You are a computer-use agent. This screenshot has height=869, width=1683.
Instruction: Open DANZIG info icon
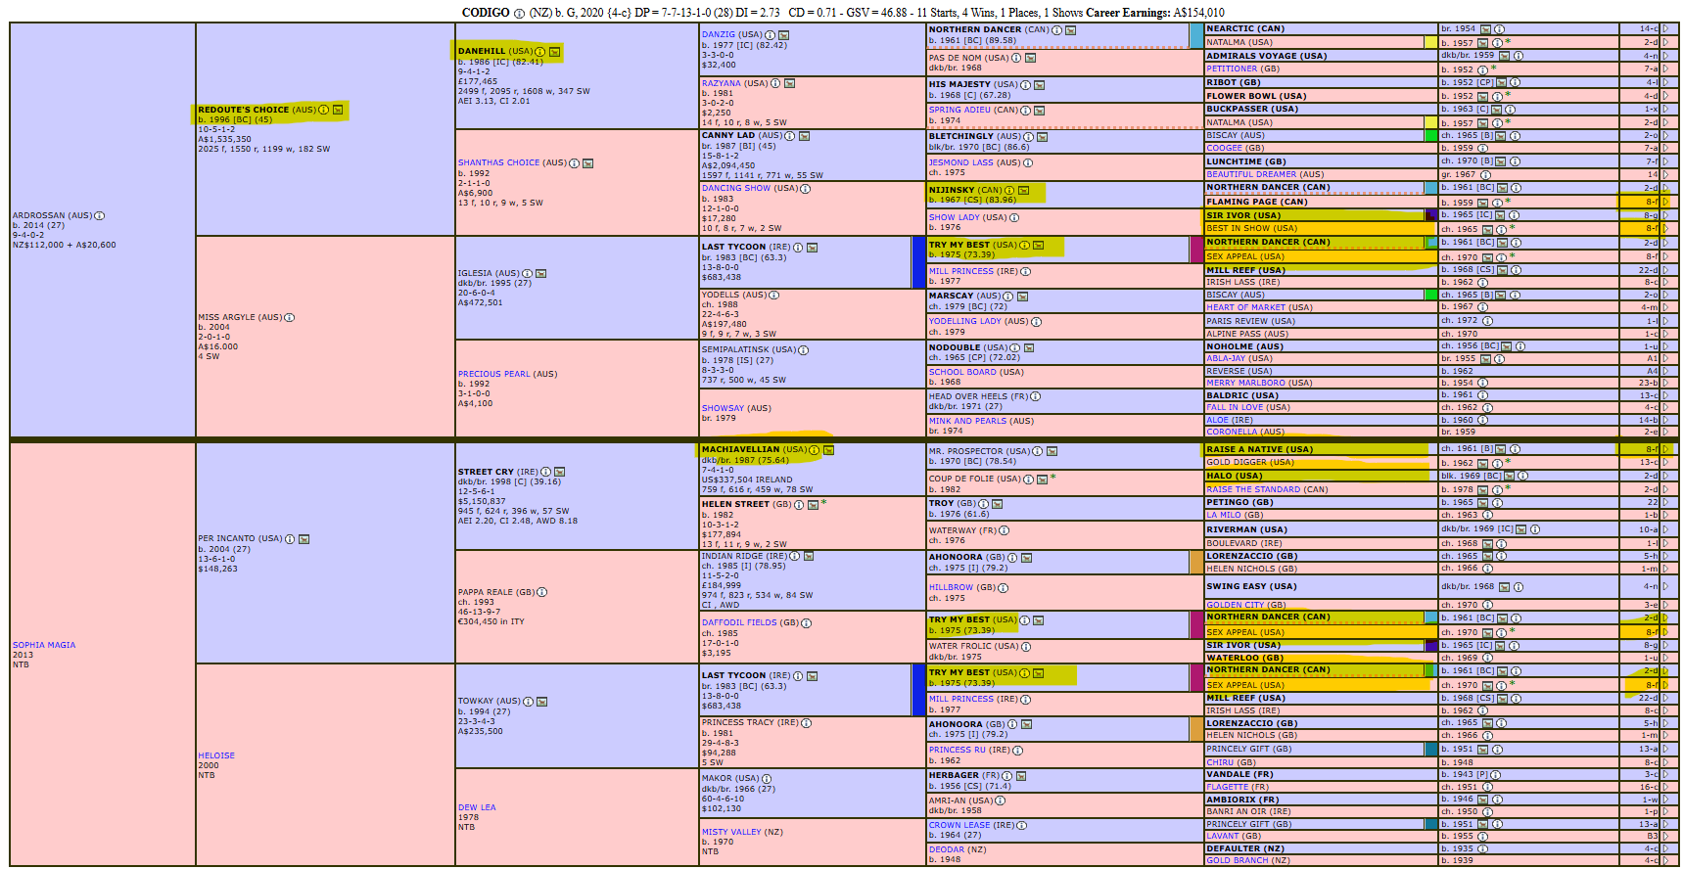tap(770, 34)
